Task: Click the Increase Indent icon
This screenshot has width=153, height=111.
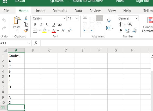Action: [92, 30]
